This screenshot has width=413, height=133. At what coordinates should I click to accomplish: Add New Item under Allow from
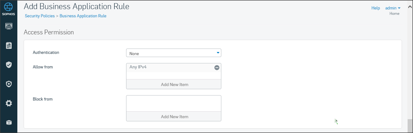tap(174, 84)
